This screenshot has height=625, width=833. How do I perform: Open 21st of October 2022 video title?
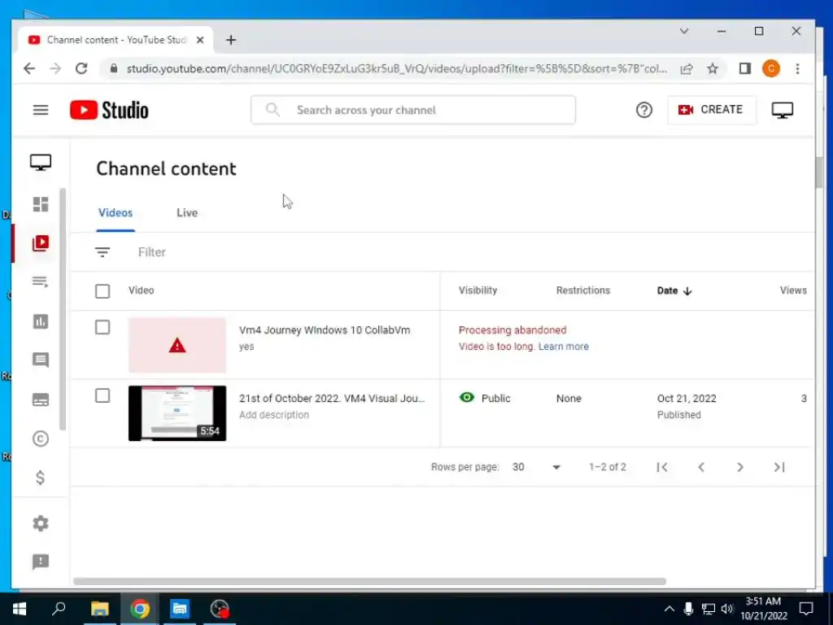(332, 399)
